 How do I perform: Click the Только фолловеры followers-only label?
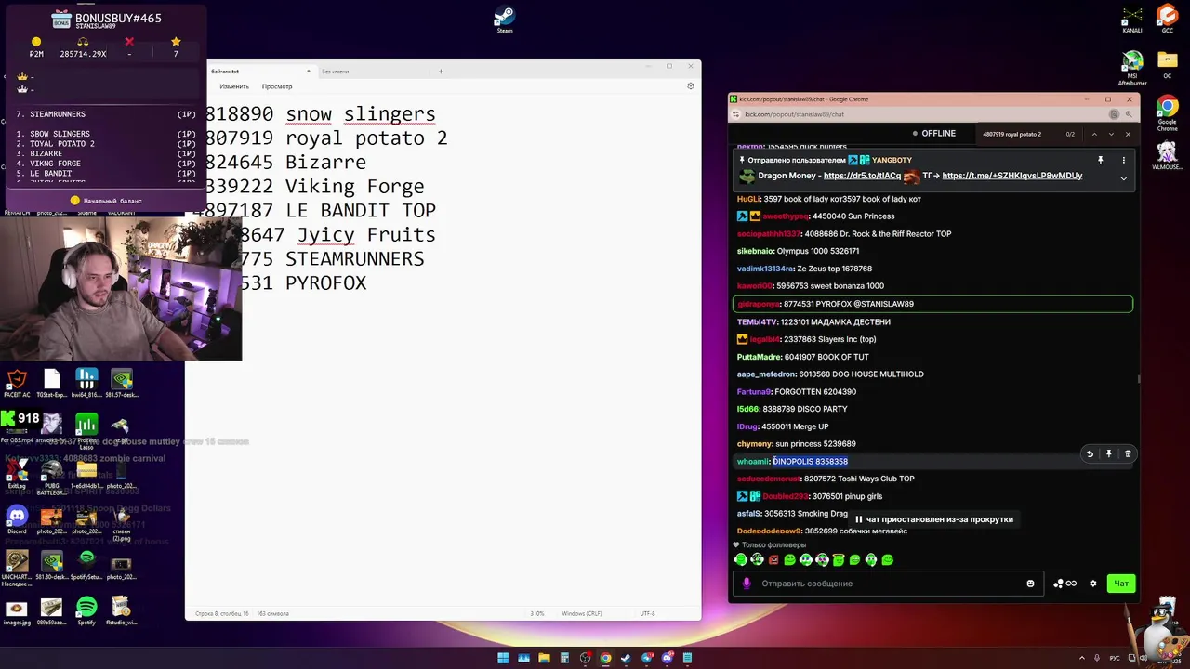coord(773,545)
